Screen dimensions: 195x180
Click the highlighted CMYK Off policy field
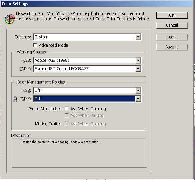[87, 99]
